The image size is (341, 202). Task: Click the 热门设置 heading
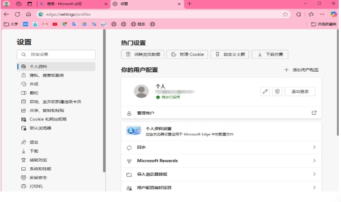pyautogui.click(x=133, y=43)
